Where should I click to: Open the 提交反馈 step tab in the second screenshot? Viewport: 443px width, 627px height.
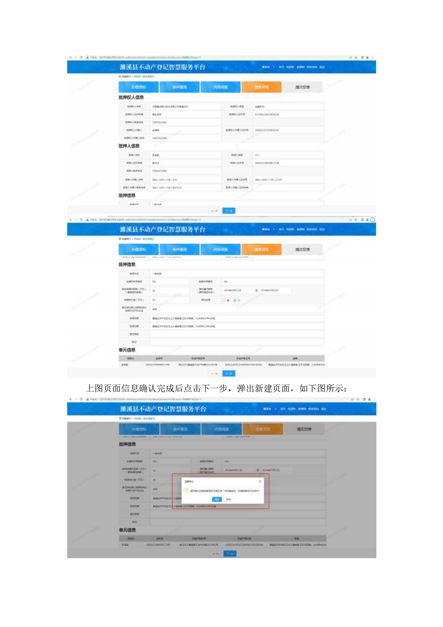click(x=302, y=250)
